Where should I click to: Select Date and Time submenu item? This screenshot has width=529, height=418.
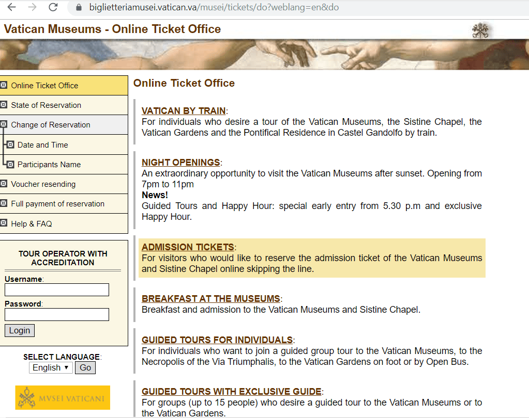pyautogui.click(x=42, y=144)
